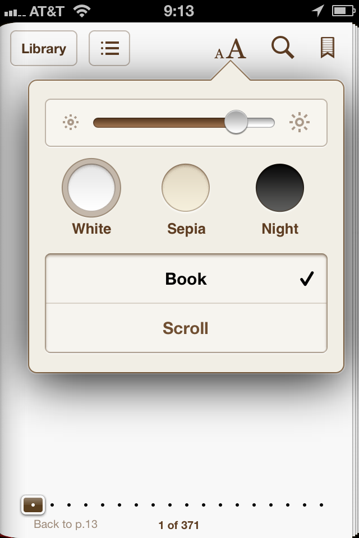Tap the last dot on page scrubber

[x=321, y=505]
